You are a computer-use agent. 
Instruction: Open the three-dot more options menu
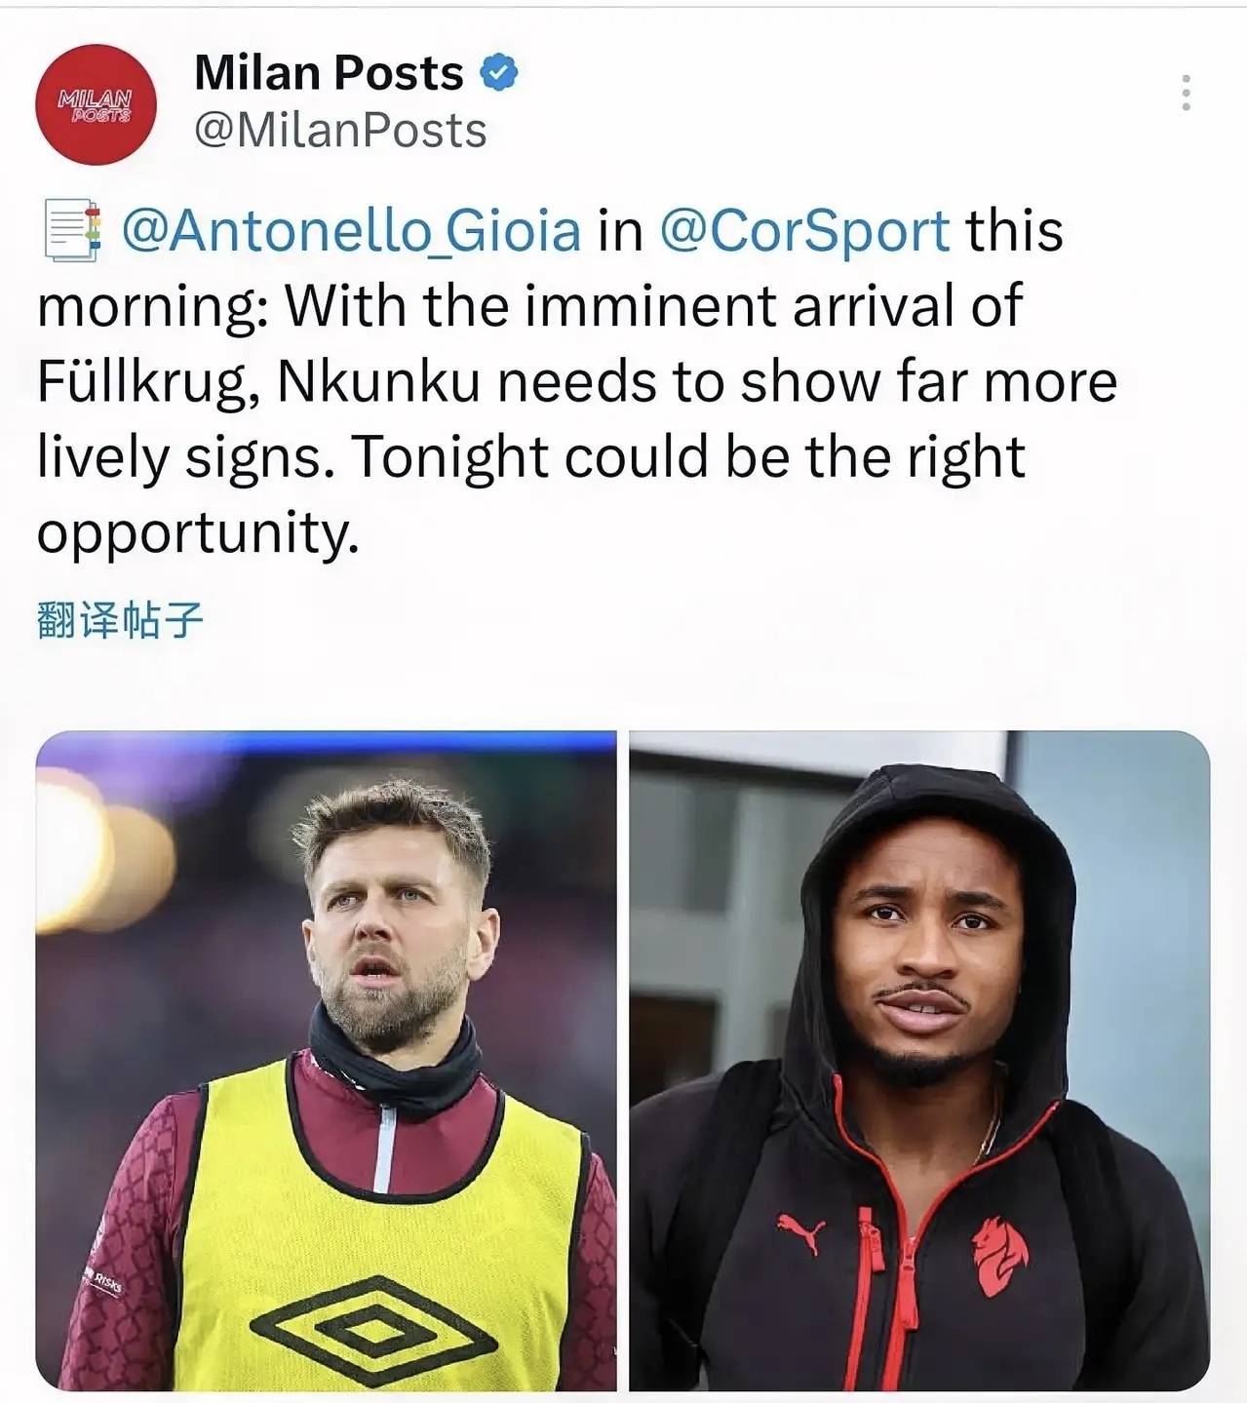pyautogui.click(x=1186, y=93)
